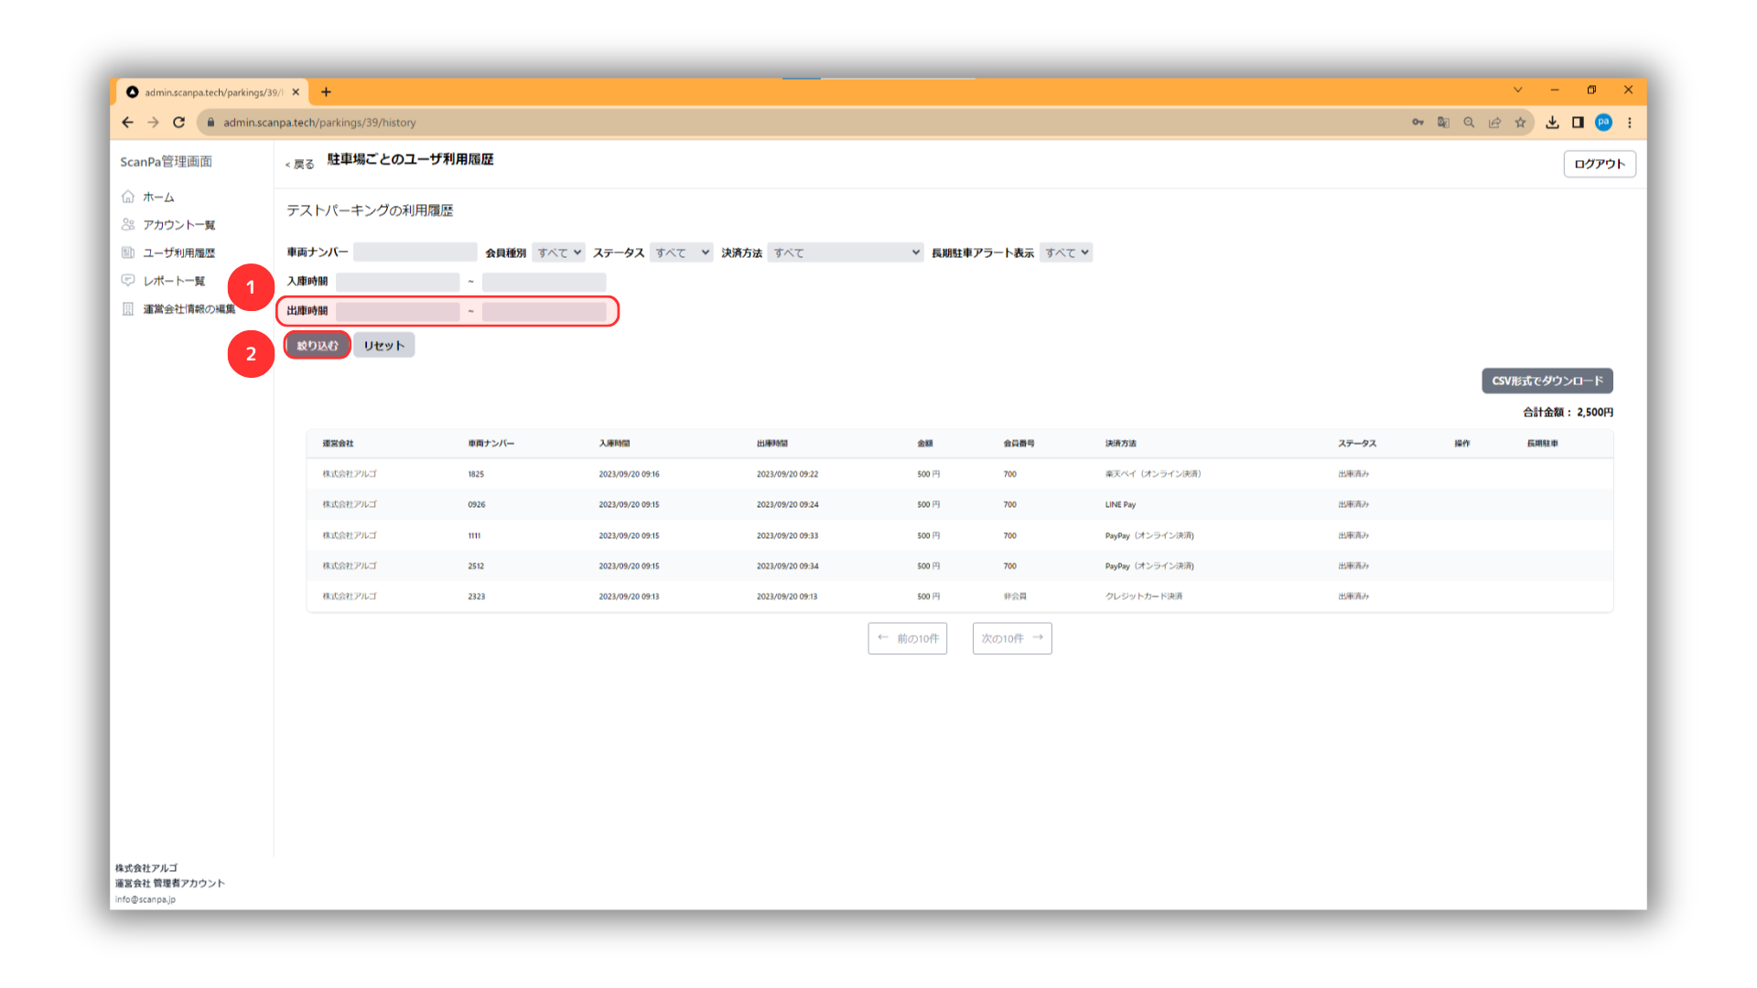Click the ログアウト button

[1599, 164]
